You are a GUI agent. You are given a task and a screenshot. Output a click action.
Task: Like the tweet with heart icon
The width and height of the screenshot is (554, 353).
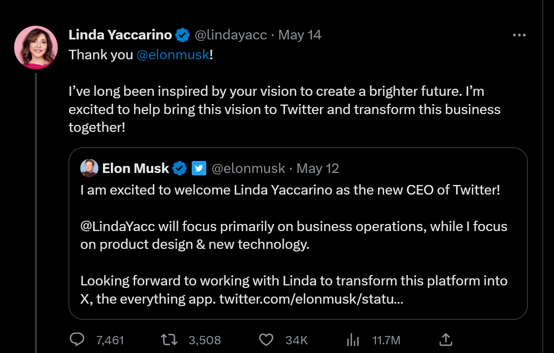[266, 340]
